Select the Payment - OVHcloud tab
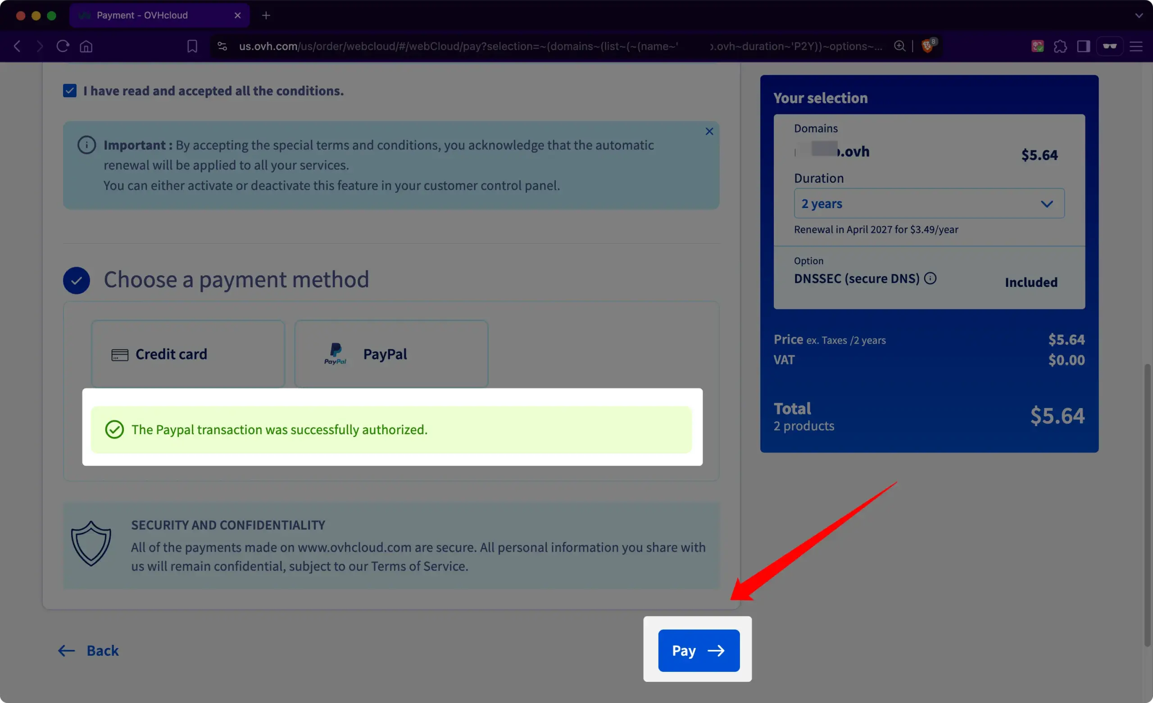 [x=159, y=15]
